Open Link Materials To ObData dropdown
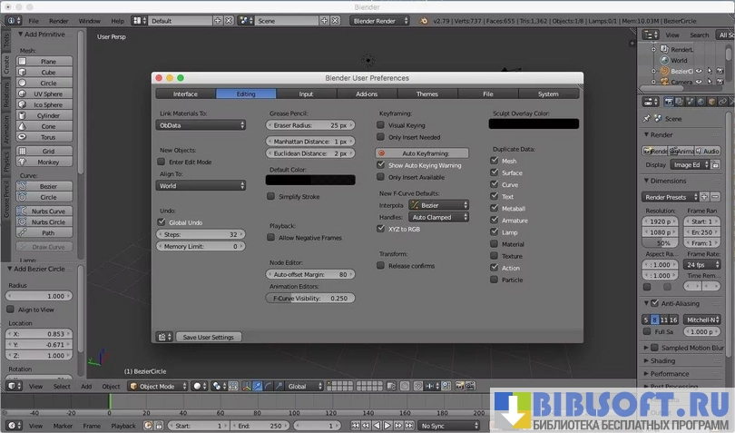 click(201, 125)
